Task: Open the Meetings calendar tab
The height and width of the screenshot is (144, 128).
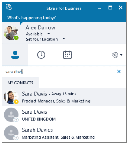Action: tap(67, 55)
